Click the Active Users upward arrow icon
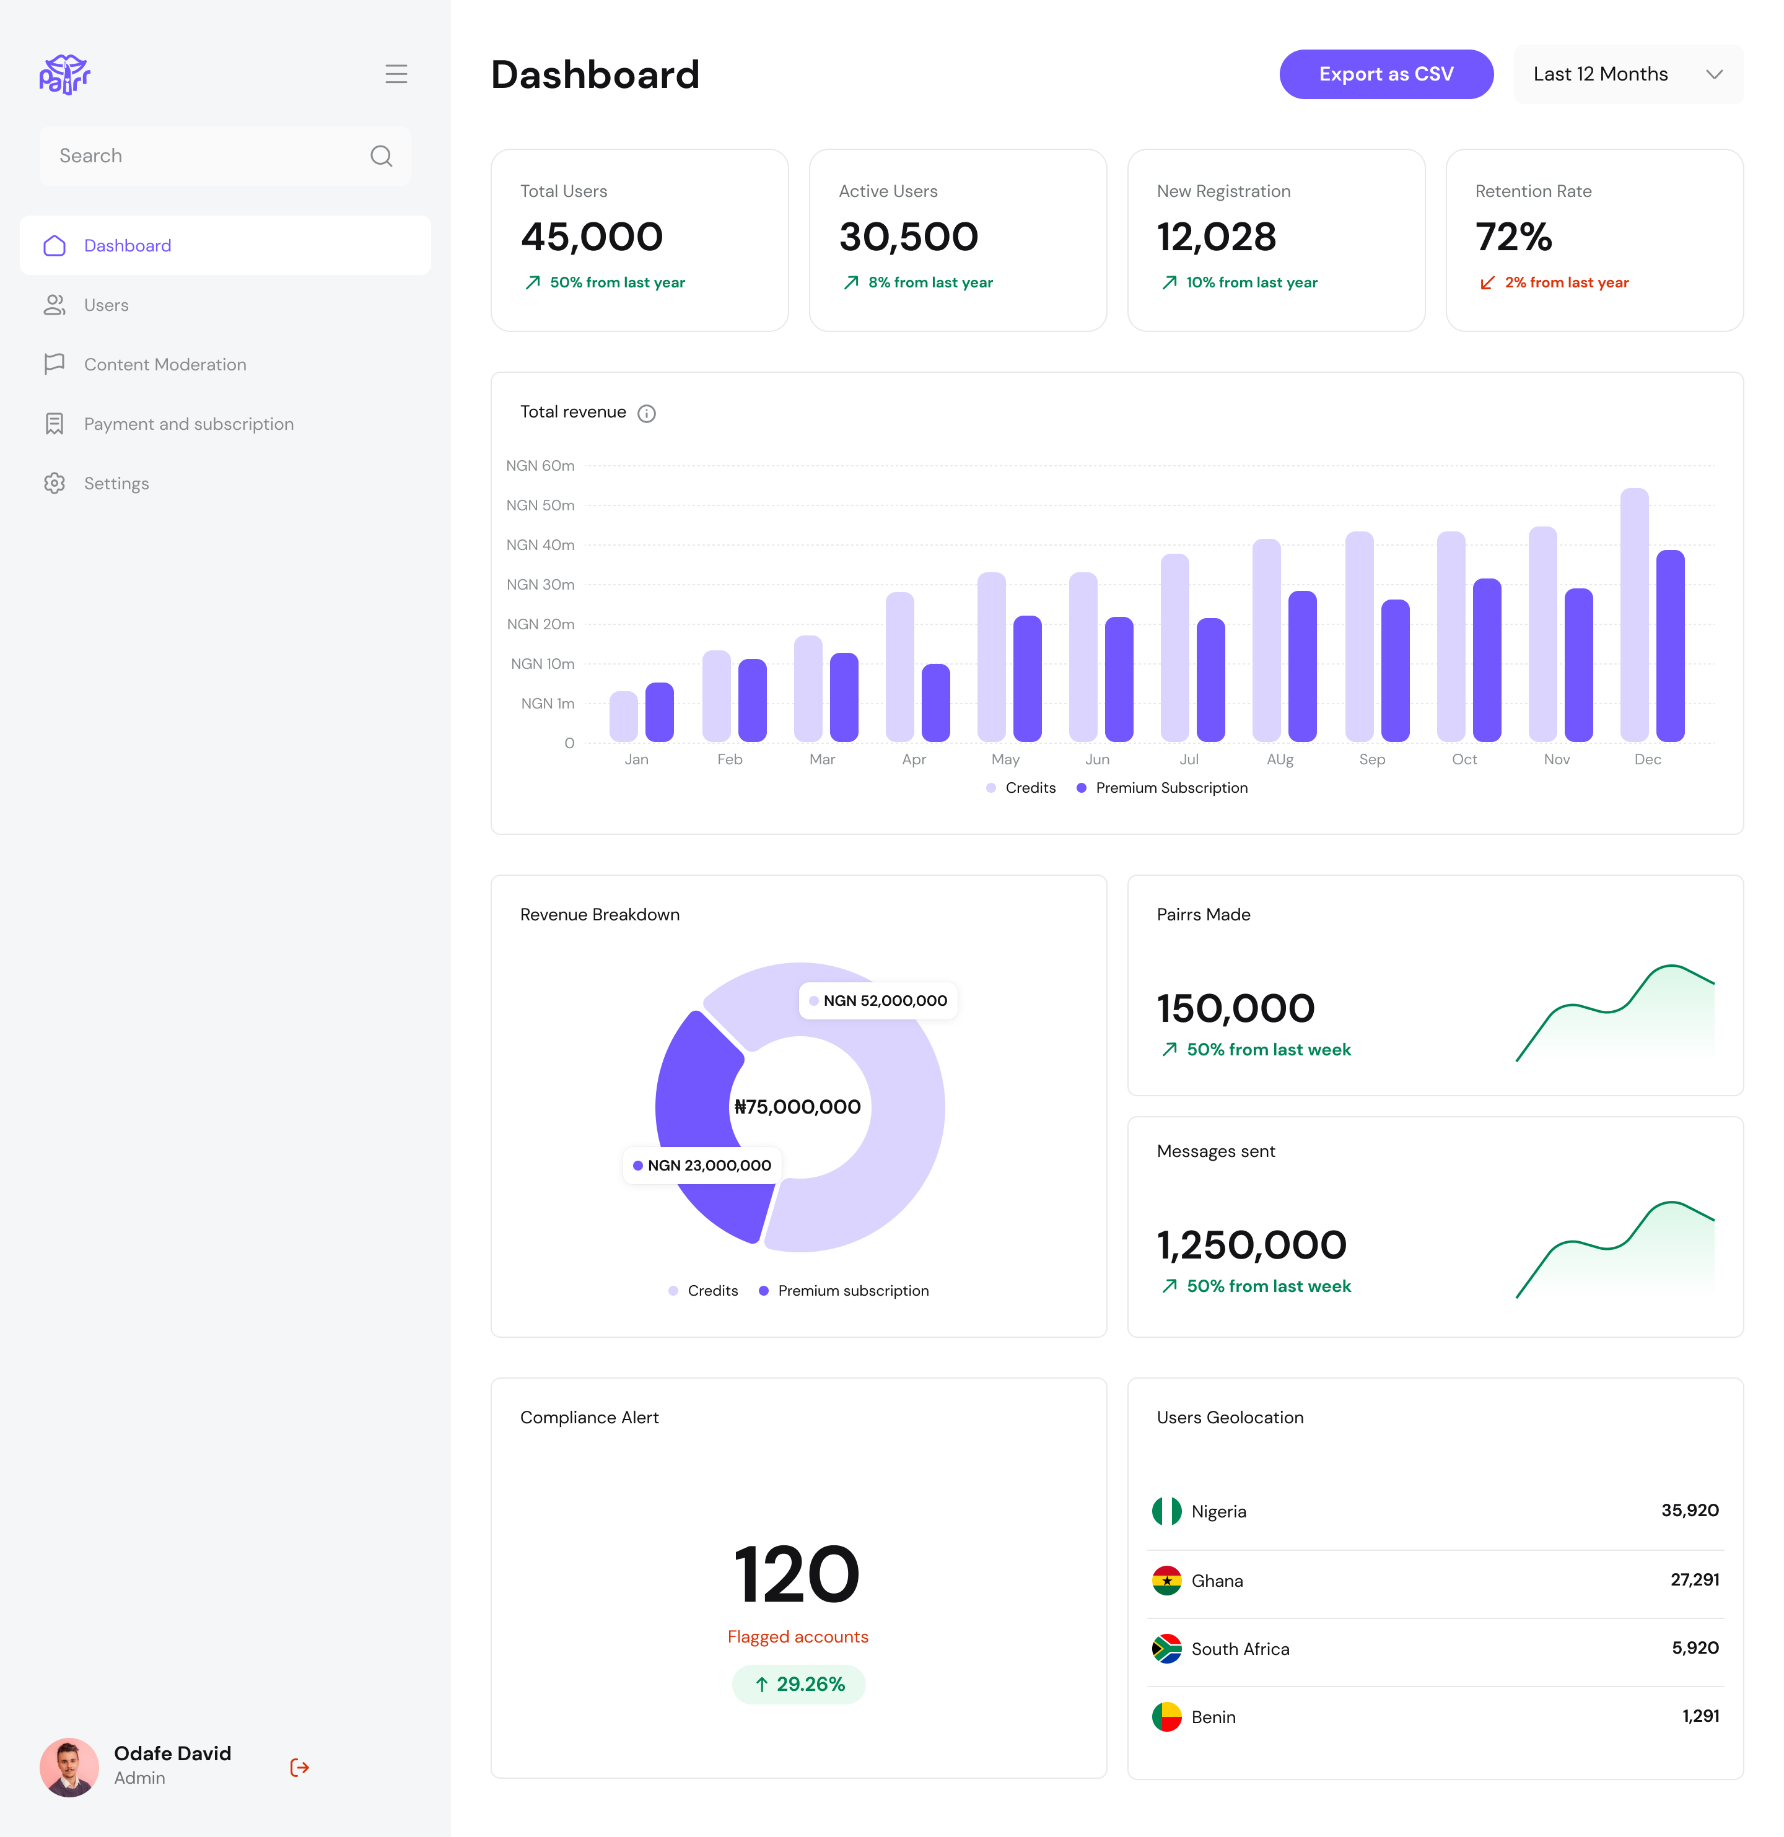Viewport: 1784px width, 1837px height. click(851, 282)
